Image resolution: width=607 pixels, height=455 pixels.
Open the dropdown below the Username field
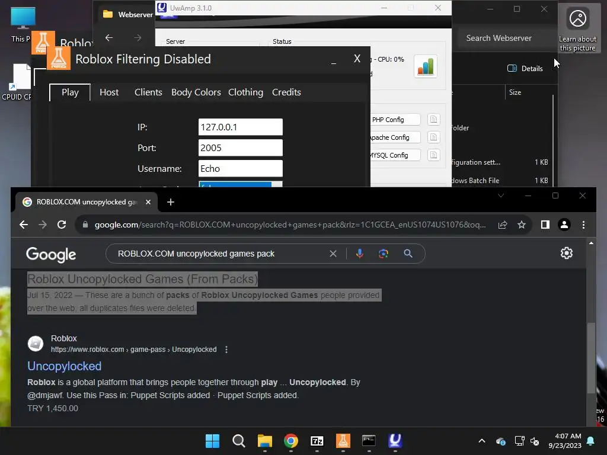point(241,184)
